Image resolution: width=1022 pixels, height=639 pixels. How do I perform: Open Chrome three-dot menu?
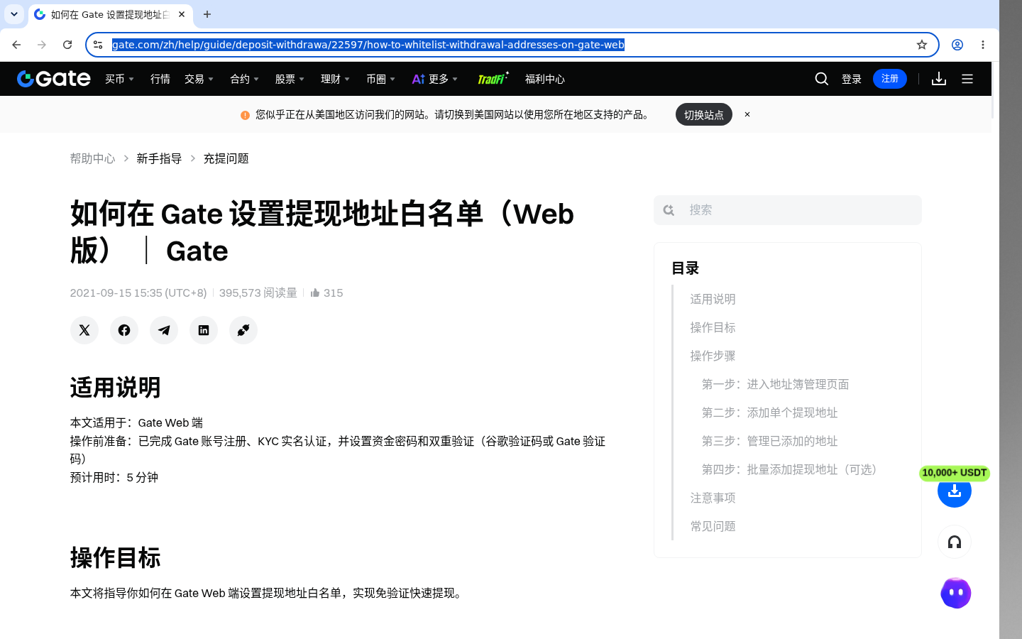point(983,45)
